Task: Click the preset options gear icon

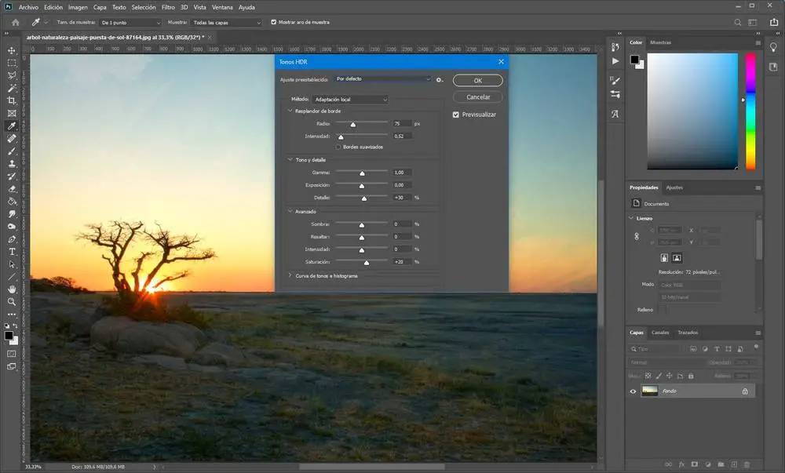Action: [x=440, y=79]
